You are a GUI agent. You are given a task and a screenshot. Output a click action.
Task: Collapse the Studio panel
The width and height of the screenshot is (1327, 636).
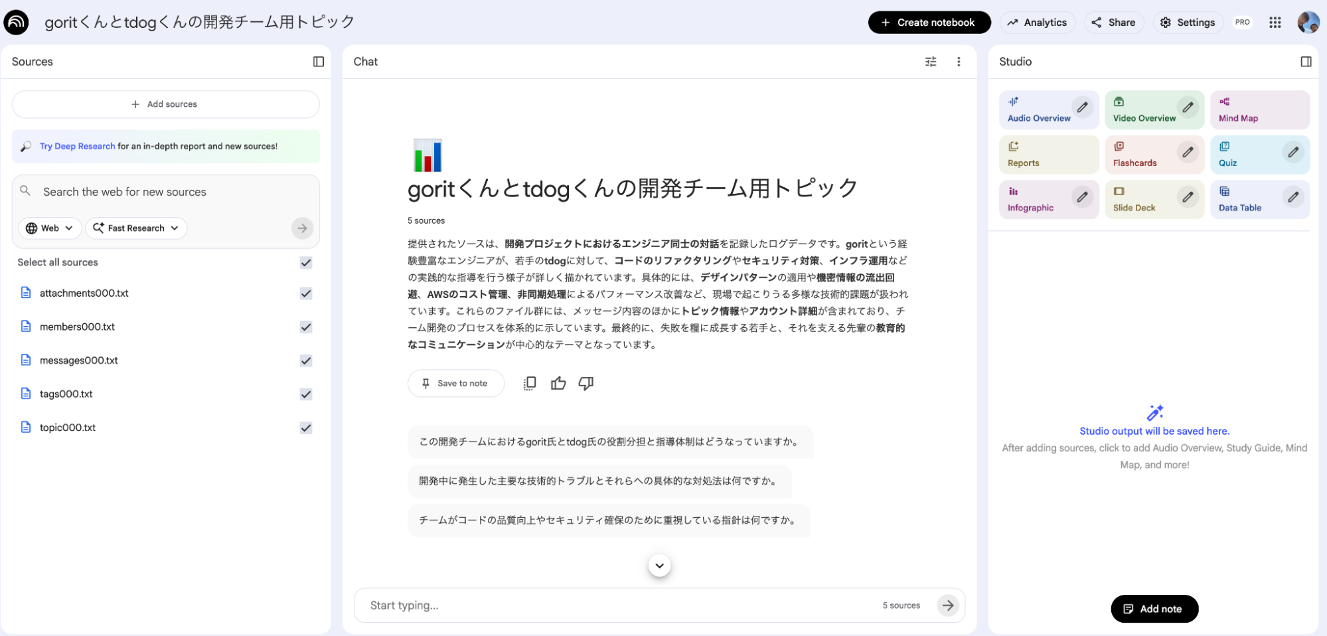(x=1306, y=62)
